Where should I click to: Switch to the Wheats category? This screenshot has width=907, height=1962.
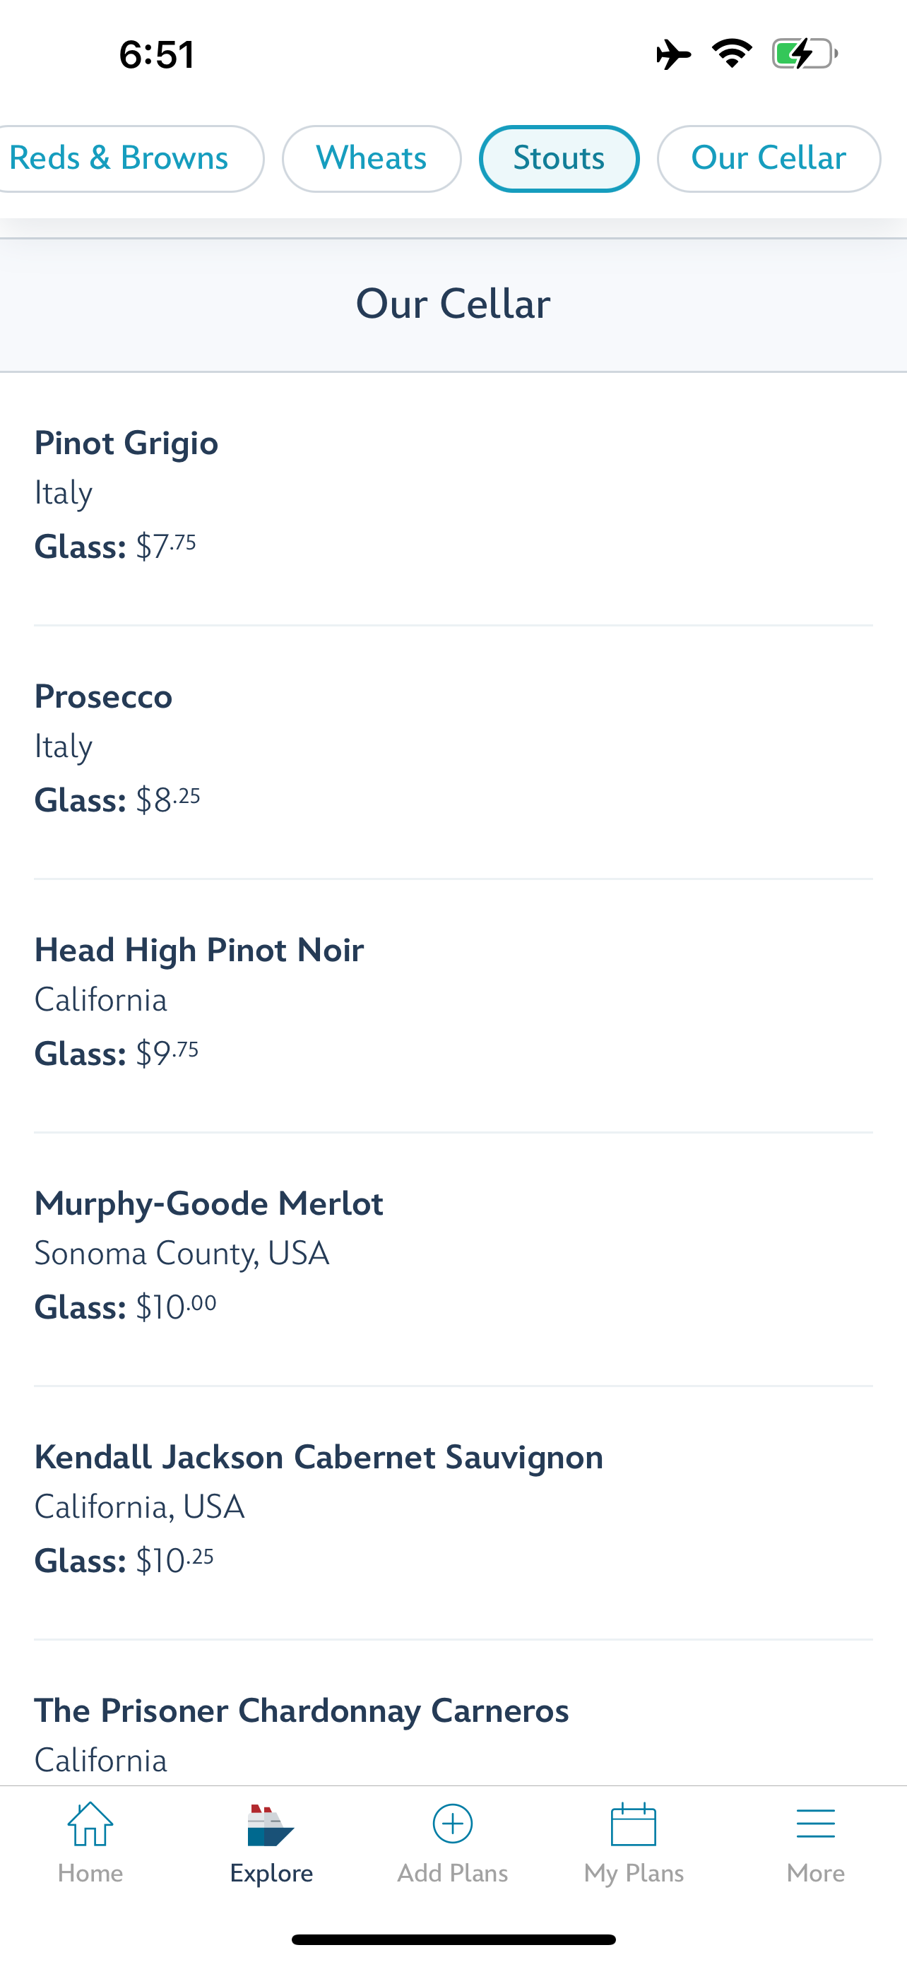coord(372,158)
